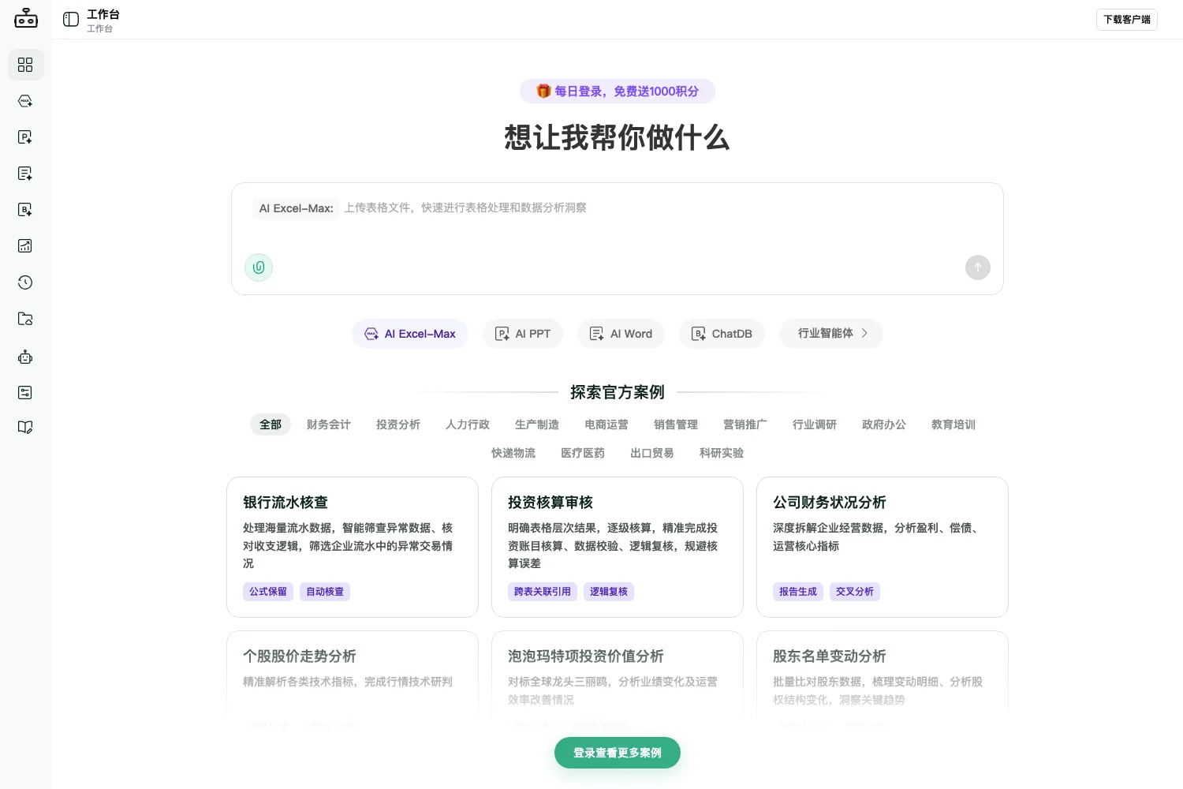Select the AI Word mode chip
Image resolution: width=1183 pixels, height=789 pixels.
621,334
